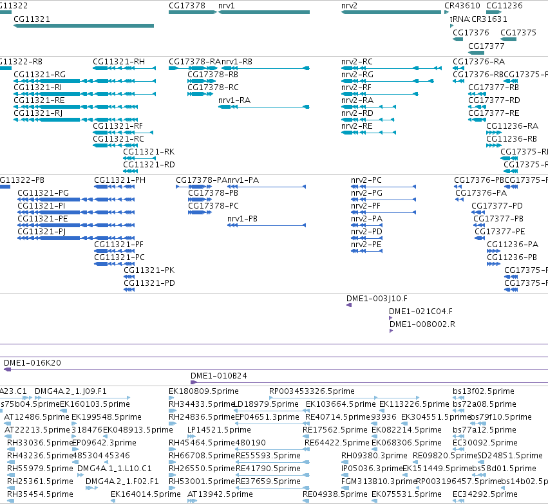The image size is (548, 504).
Task: Select the CG11236-RA transcript label
Action: point(513,126)
